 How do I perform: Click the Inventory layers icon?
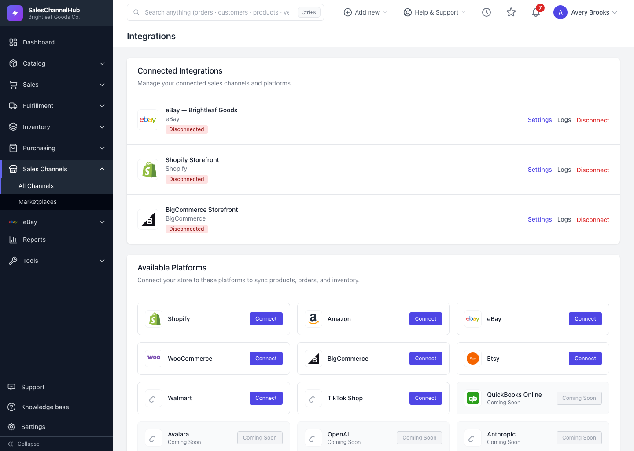tap(13, 127)
